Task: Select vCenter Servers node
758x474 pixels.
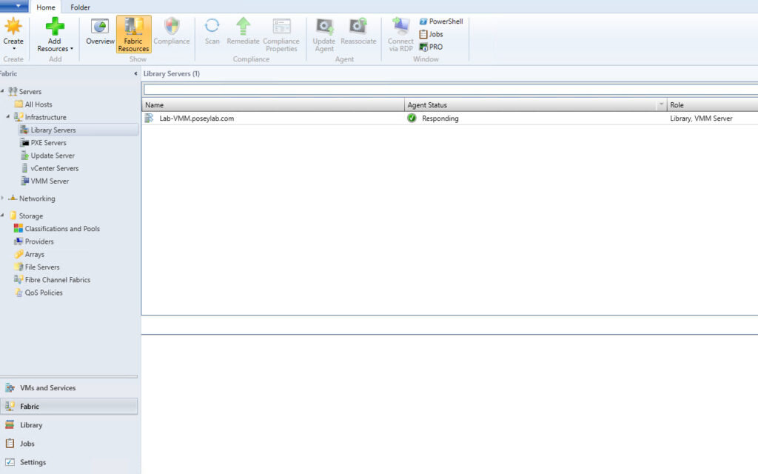Action: click(x=50, y=168)
